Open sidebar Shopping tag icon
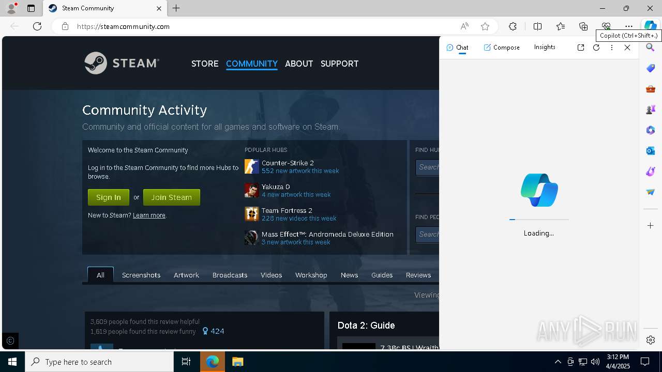 pos(651,68)
